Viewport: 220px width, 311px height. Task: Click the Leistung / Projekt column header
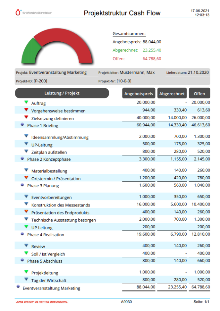coord(62,93)
